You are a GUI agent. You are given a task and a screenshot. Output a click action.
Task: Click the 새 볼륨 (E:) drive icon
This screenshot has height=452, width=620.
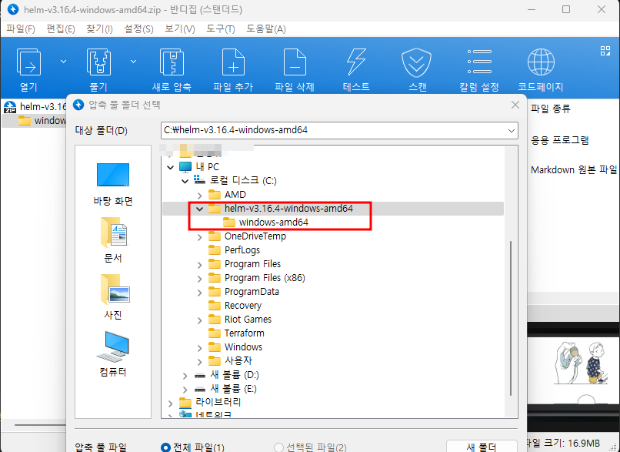click(x=200, y=389)
